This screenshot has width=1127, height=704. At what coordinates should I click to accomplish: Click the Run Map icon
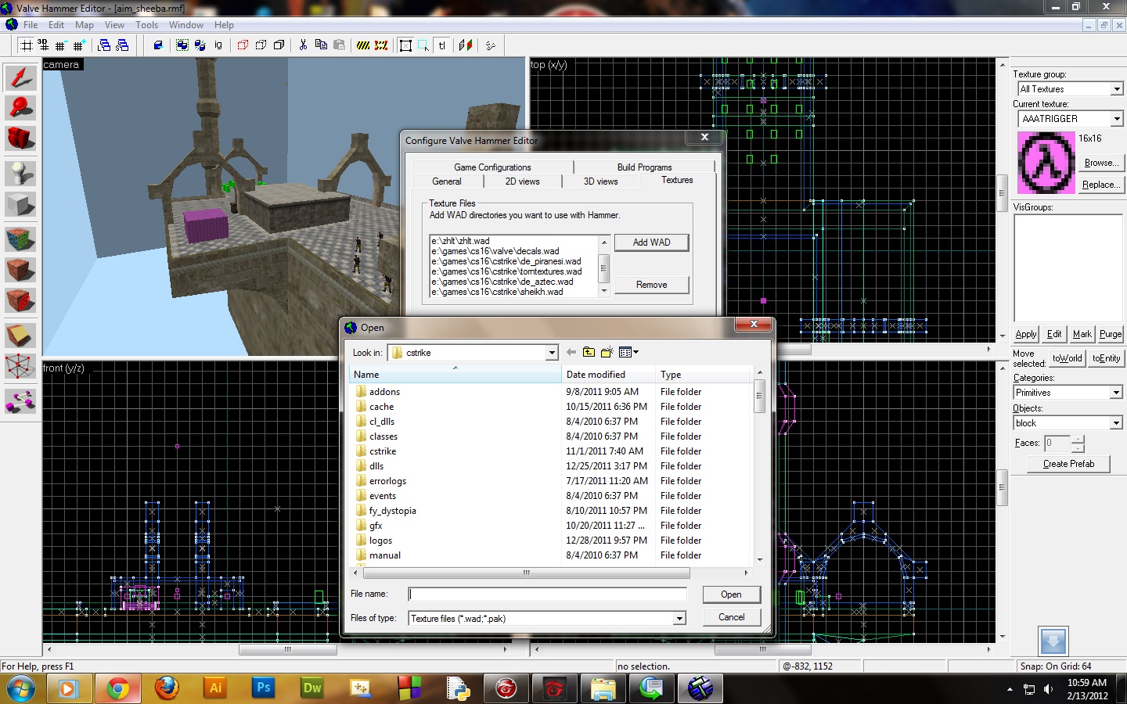pyautogui.click(x=491, y=45)
